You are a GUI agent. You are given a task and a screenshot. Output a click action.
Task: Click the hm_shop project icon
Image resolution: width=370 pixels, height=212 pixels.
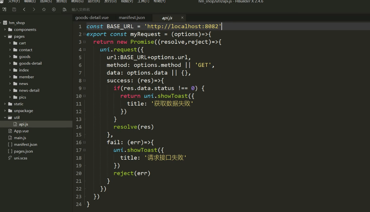point(5,23)
